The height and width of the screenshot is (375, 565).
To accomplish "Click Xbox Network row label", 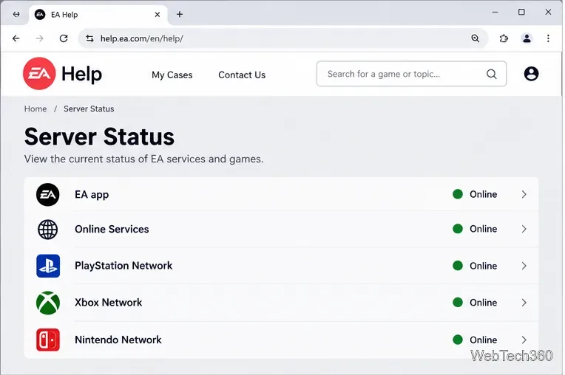I will [109, 303].
